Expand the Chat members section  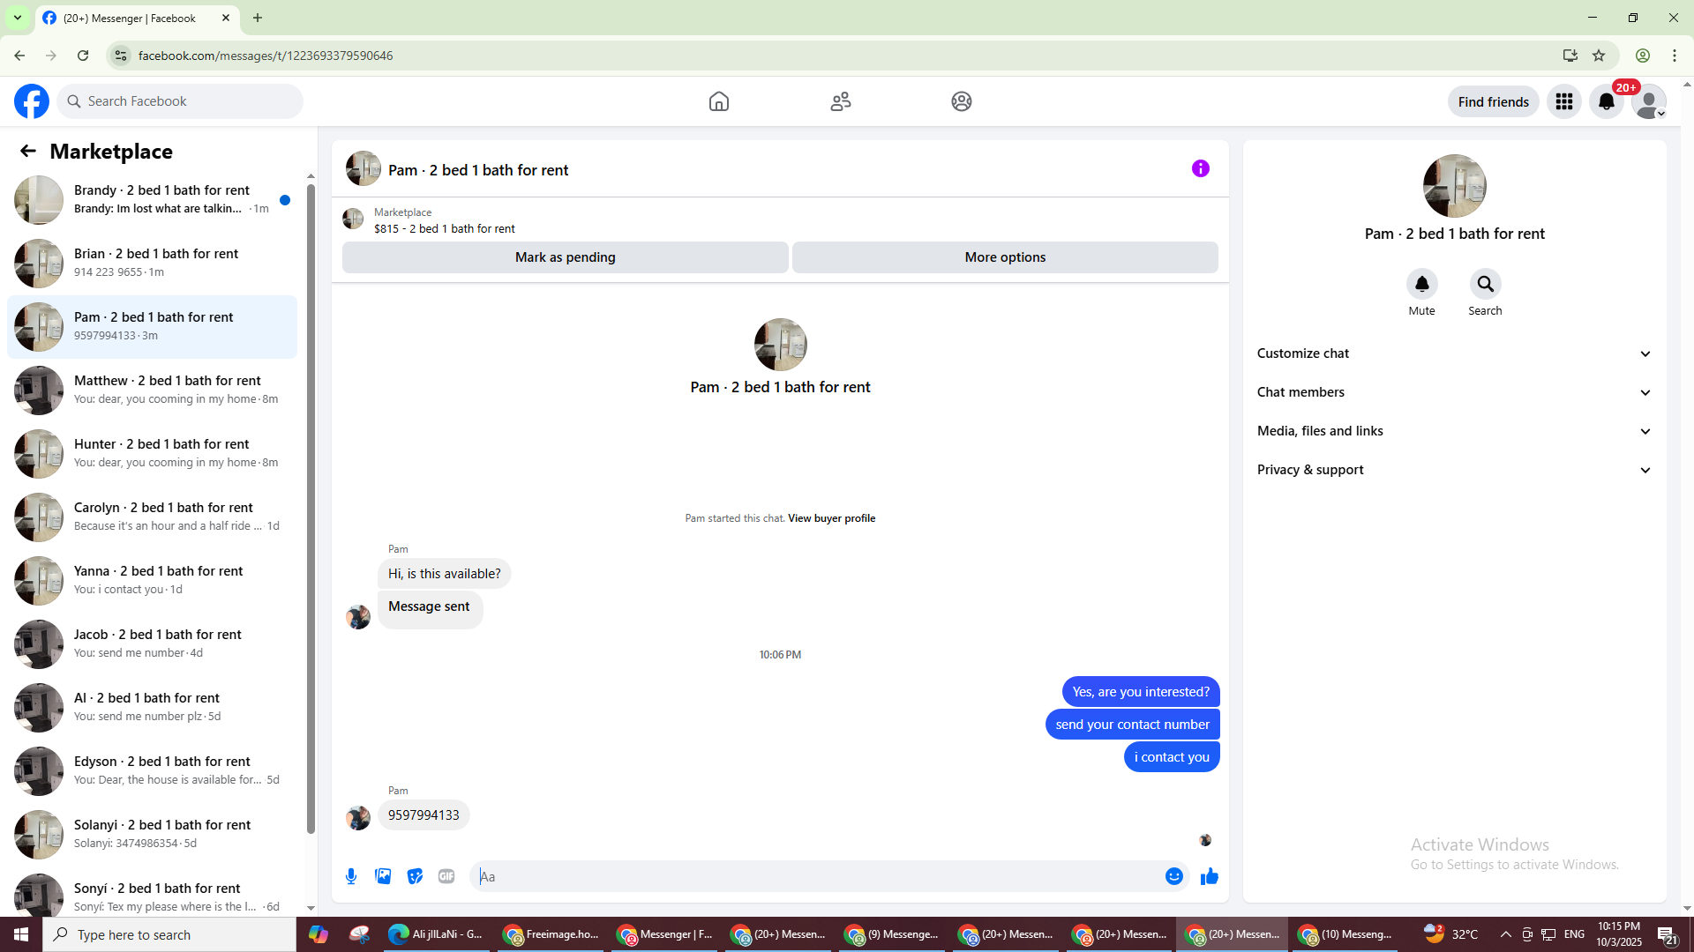1454,392
